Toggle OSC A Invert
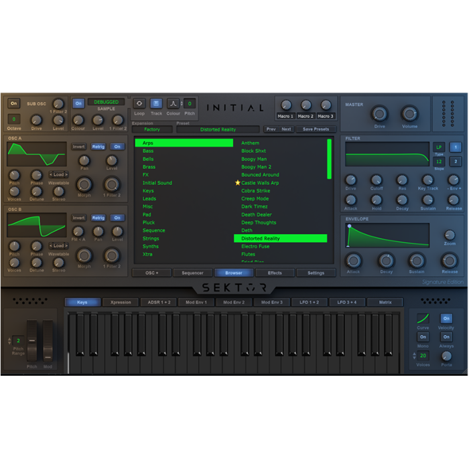Viewport: 469px width, 469px height. 78,147
